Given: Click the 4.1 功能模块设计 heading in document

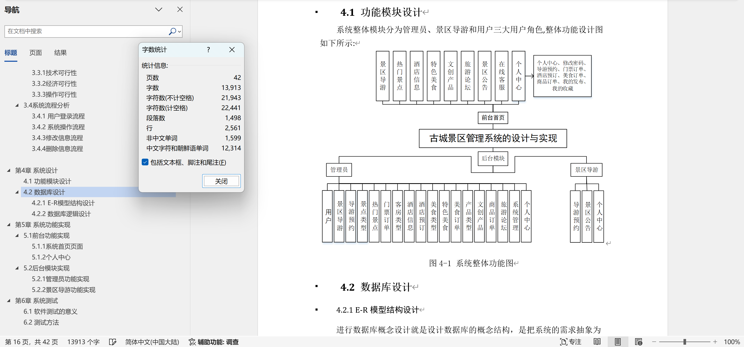Looking at the screenshot, I should coord(381,12).
